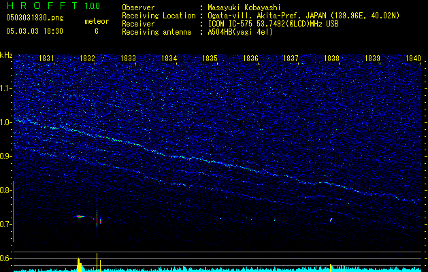Image resolution: width=428 pixels, height=272 pixels.
Task: Click the receiver ICOM IC-575 text
Action: coord(273,24)
